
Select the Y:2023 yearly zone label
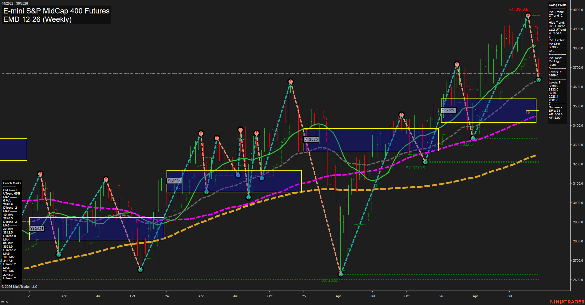[x=37, y=229]
